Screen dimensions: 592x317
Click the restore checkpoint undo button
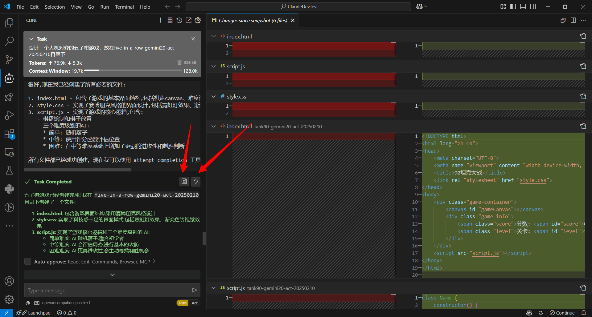(195, 182)
